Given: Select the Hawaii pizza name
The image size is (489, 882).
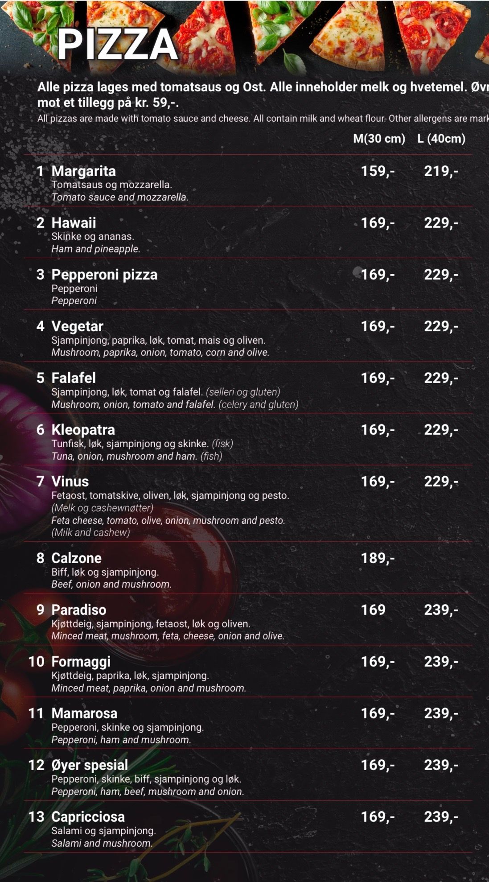Looking at the screenshot, I should pos(74,223).
